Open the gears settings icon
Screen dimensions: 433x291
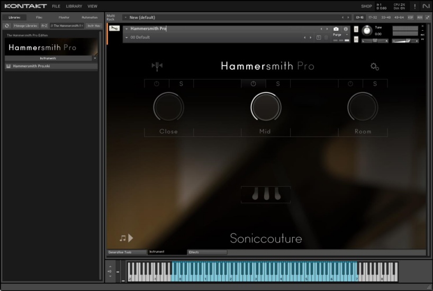(x=375, y=67)
